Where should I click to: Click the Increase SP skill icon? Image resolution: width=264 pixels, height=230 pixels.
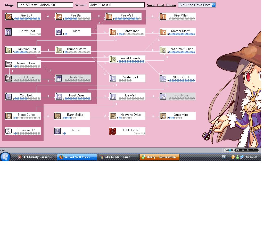click(9, 131)
